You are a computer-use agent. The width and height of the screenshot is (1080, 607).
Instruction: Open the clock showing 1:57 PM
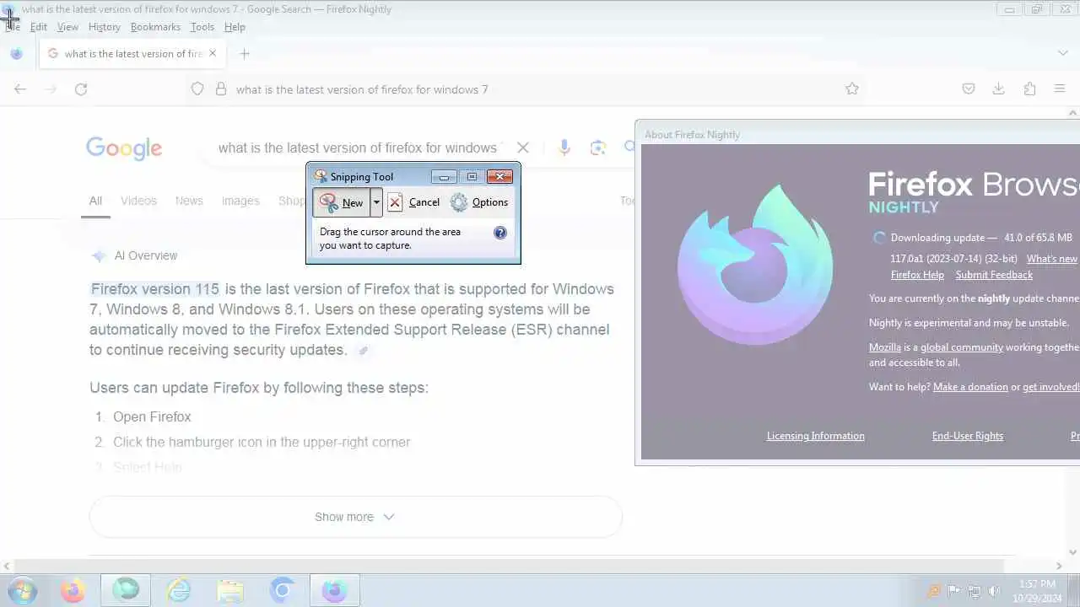[x=1037, y=583]
